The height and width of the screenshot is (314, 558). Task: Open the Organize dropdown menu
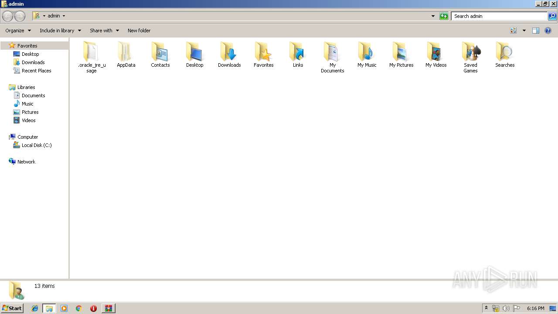pos(18,31)
